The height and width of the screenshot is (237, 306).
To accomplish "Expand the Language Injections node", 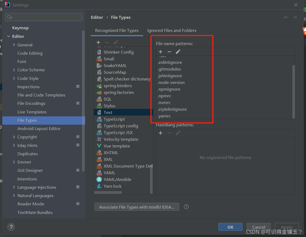I will tap(14, 187).
